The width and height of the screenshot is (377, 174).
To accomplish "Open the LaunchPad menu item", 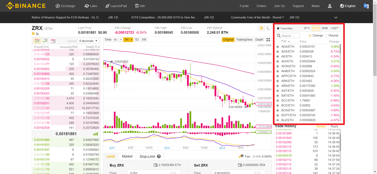I will [116, 6].
